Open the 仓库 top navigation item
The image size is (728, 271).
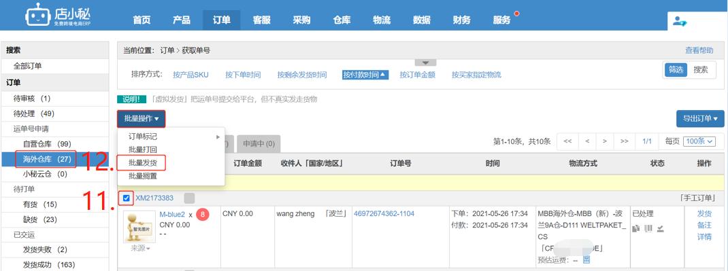(342, 20)
